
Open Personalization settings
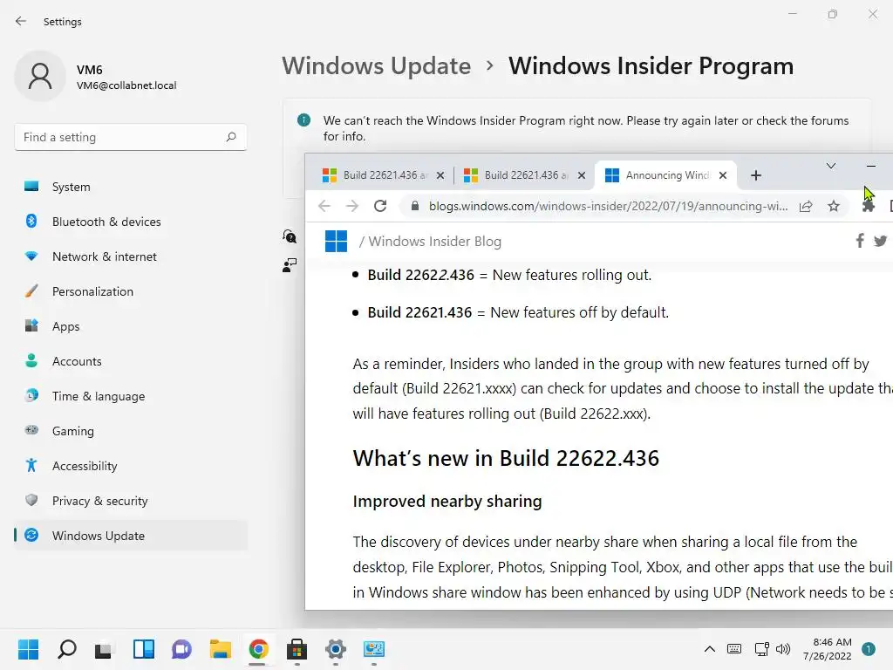pyautogui.click(x=132, y=291)
